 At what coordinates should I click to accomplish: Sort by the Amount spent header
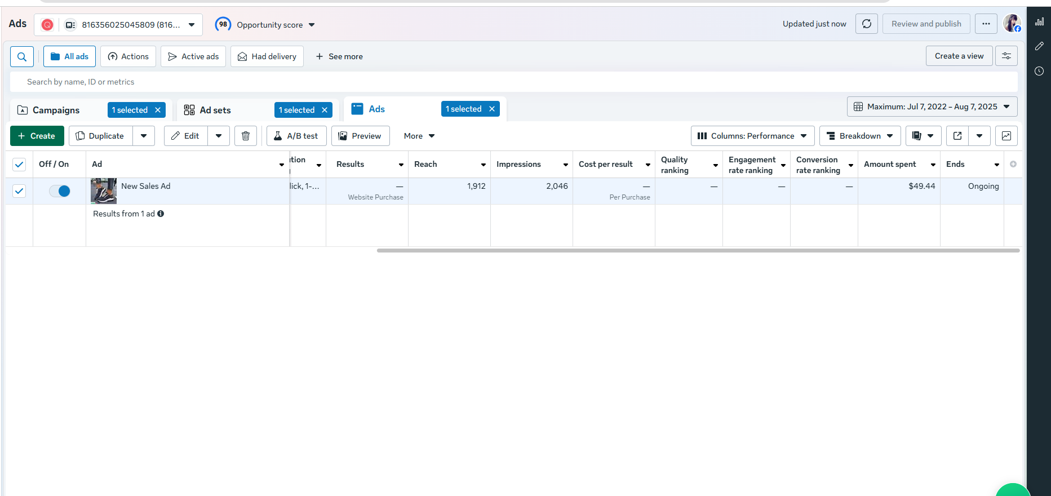point(899,164)
